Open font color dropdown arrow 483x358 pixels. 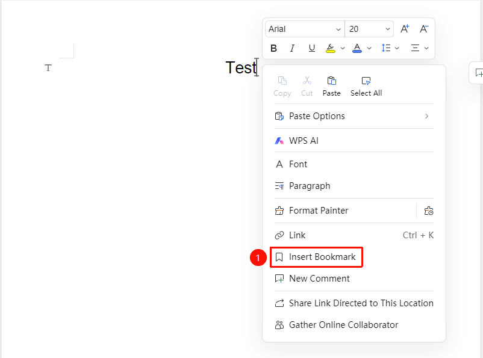(x=369, y=48)
